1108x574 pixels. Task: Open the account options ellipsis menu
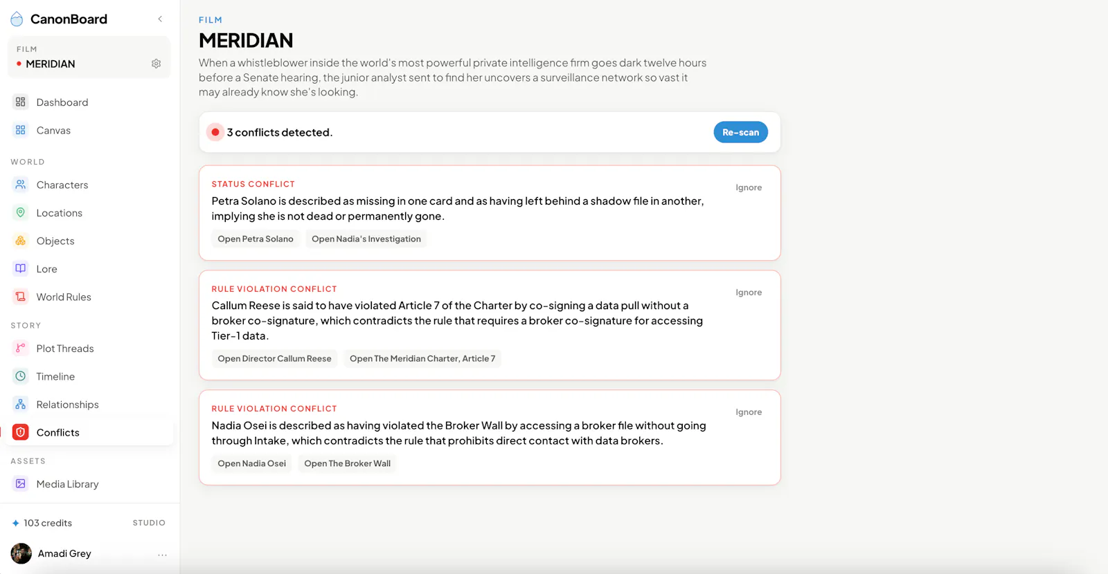coord(162,555)
